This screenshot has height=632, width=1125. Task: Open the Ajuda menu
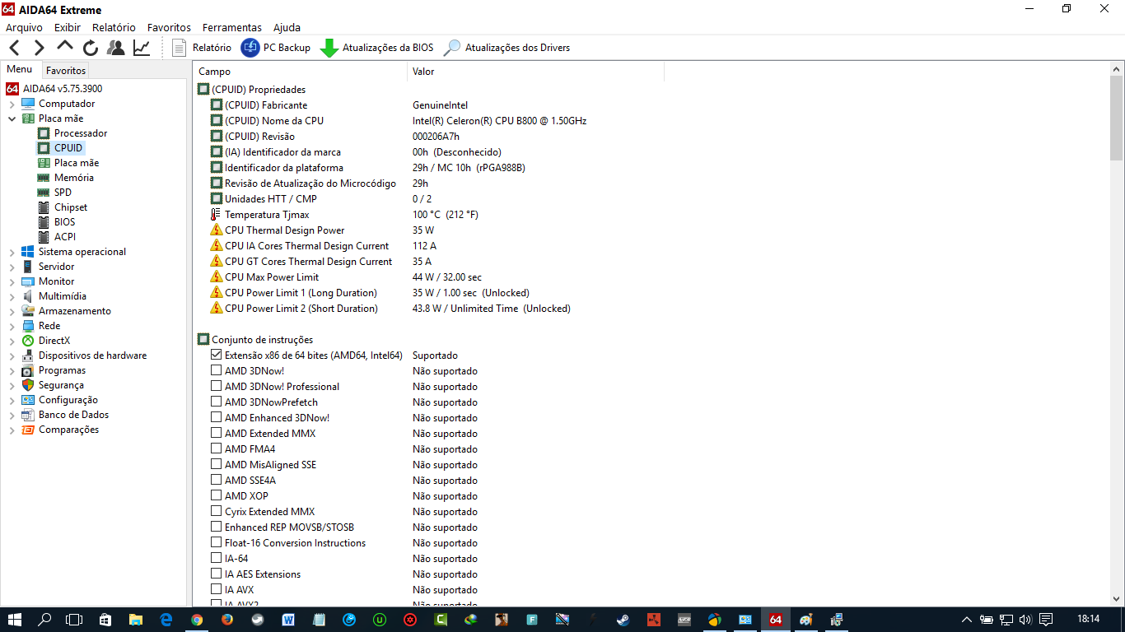287,27
